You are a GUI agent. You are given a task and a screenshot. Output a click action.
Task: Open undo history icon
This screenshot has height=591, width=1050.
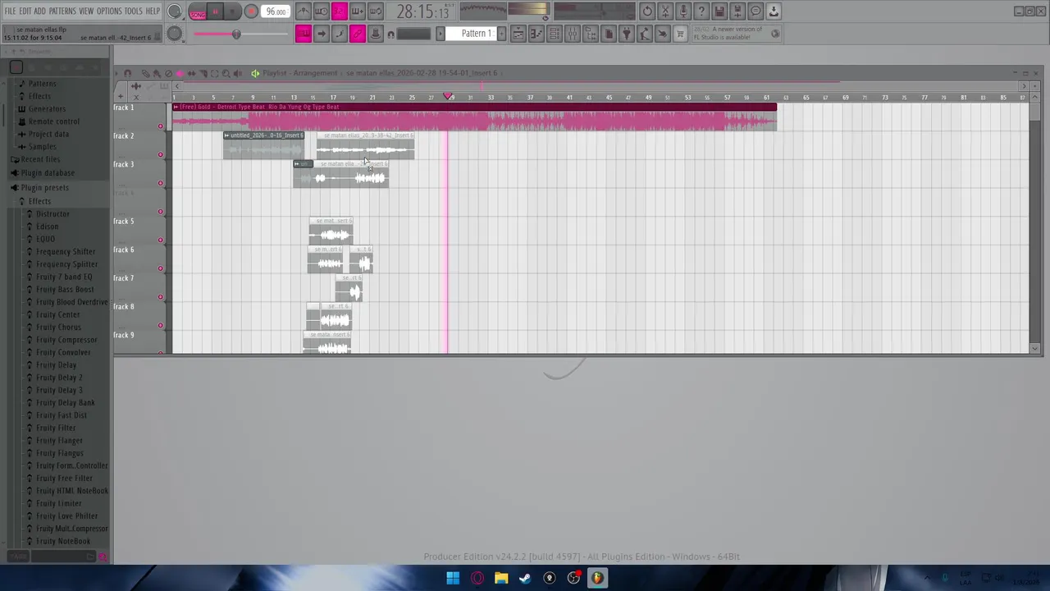[x=647, y=11]
